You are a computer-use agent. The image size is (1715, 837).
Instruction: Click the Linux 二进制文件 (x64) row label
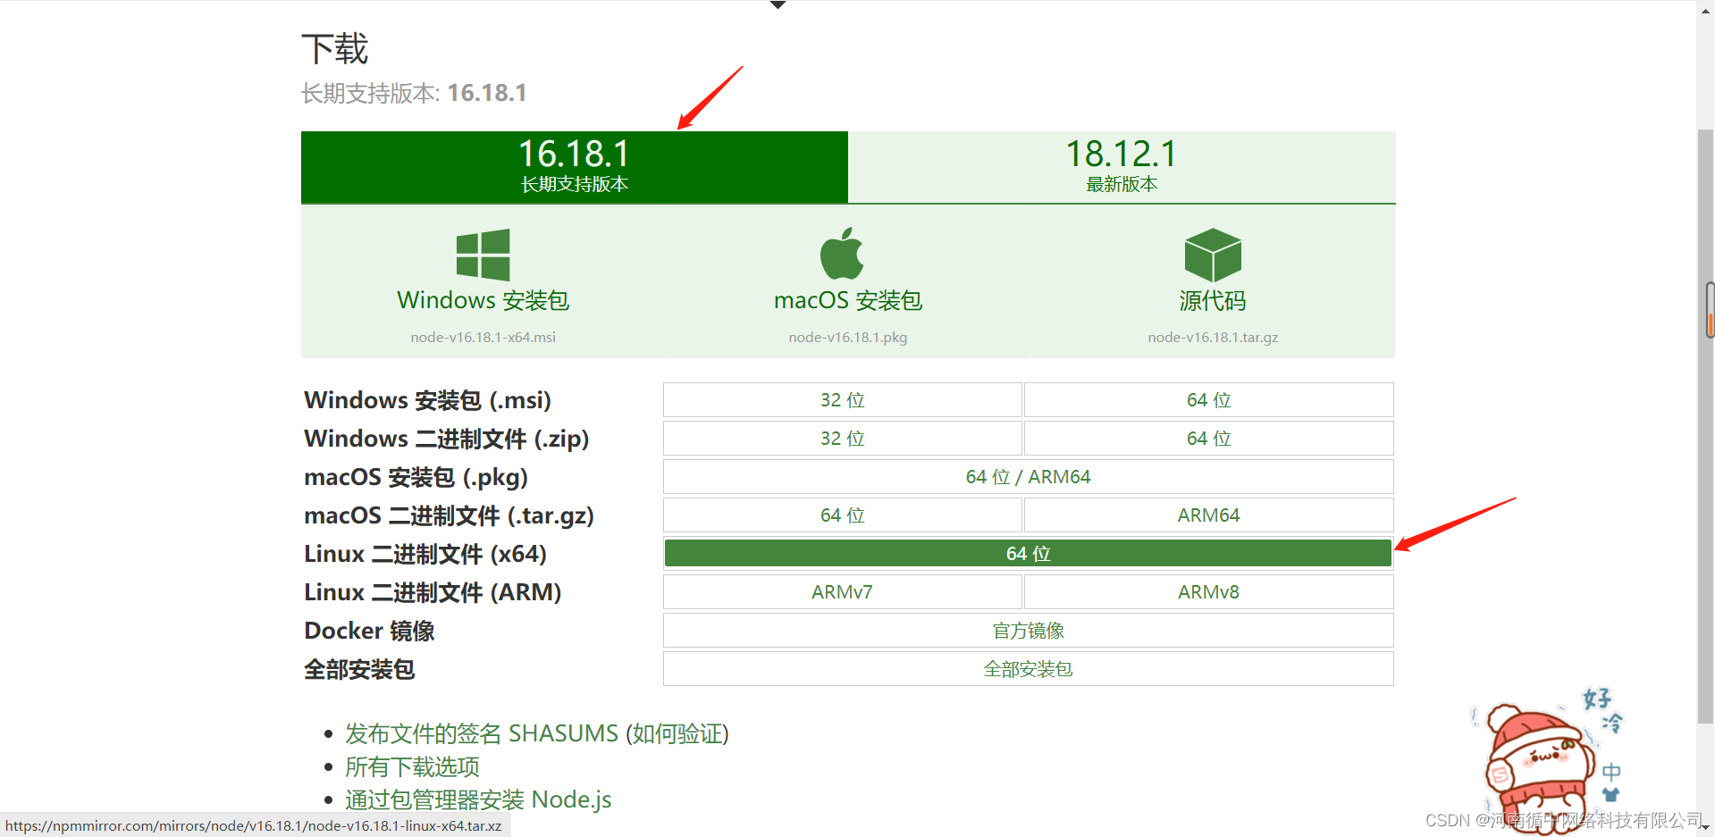pos(425,554)
